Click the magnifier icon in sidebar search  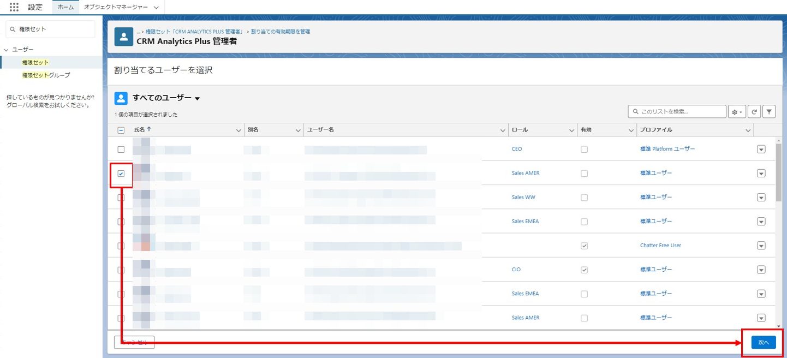tap(13, 29)
